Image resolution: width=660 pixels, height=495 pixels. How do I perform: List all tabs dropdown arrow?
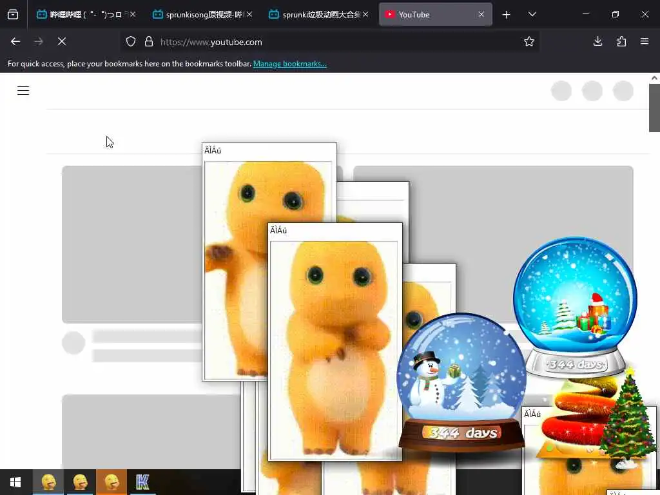pyautogui.click(x=532, y=14)
